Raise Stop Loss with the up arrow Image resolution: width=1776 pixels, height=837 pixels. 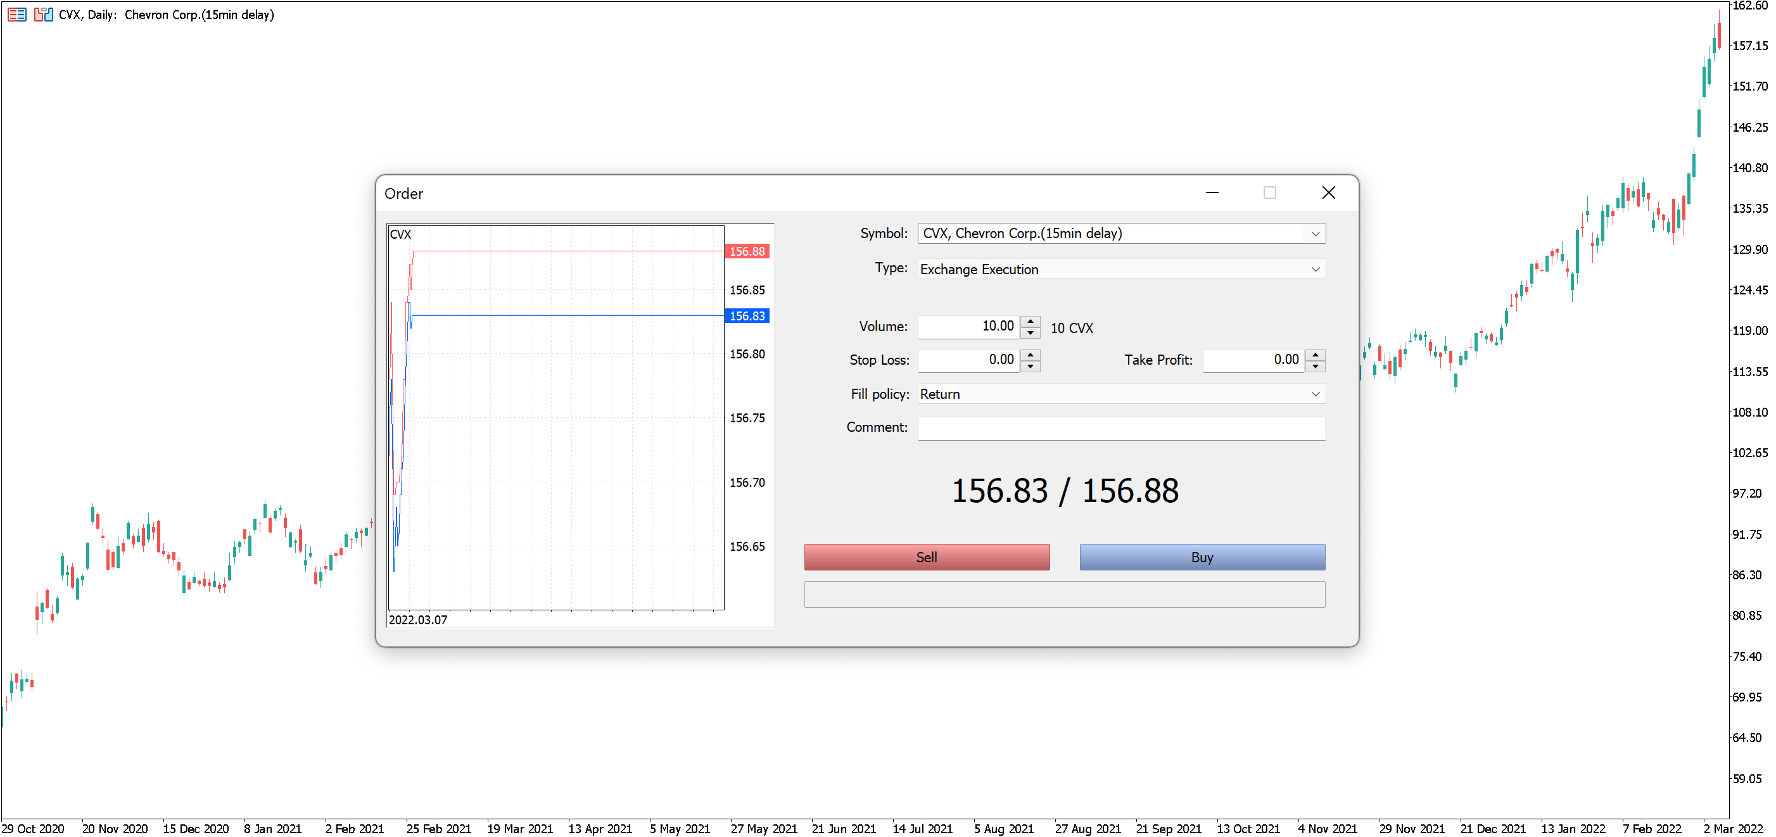[x=1030, y=354]
